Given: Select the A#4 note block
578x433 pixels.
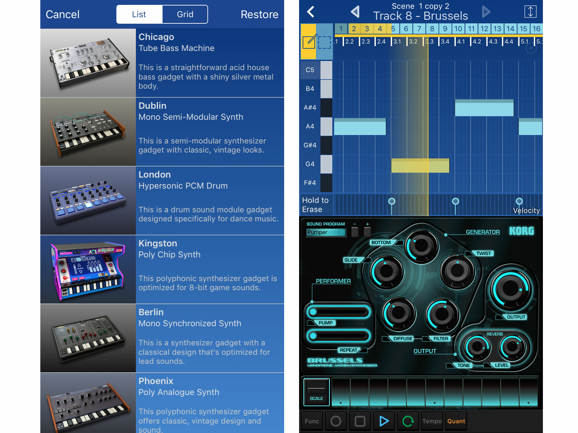Looking at the screenshot, I should [x=484, y=108].
